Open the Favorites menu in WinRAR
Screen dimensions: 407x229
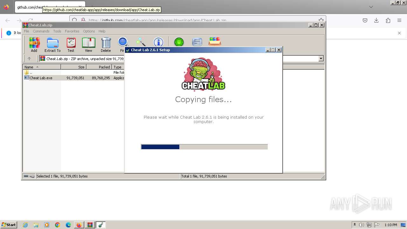coord(72,31)
